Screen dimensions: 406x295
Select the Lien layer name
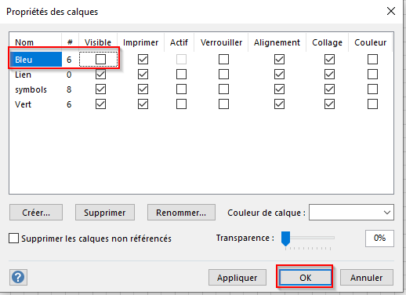coord(23,75)
